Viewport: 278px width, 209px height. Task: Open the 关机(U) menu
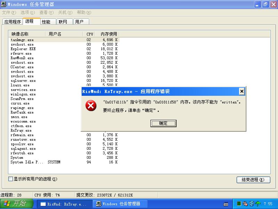point(65,13)
